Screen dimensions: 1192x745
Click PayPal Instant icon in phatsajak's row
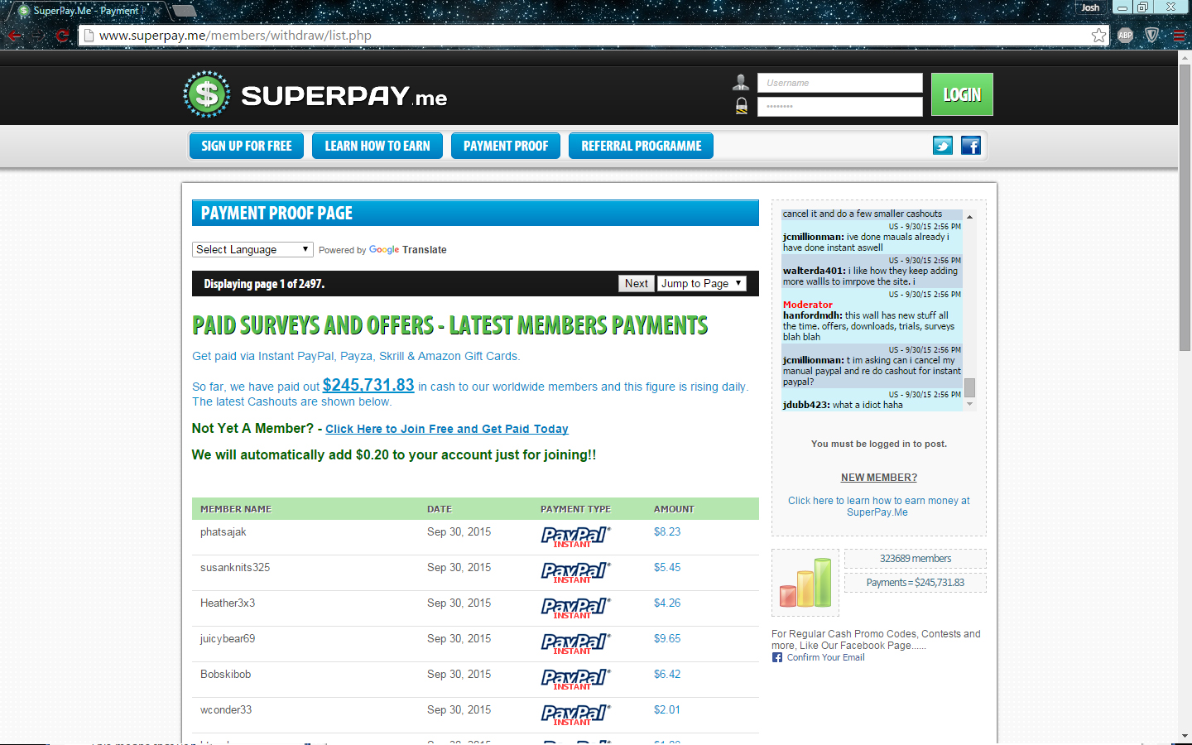point(575,536)
